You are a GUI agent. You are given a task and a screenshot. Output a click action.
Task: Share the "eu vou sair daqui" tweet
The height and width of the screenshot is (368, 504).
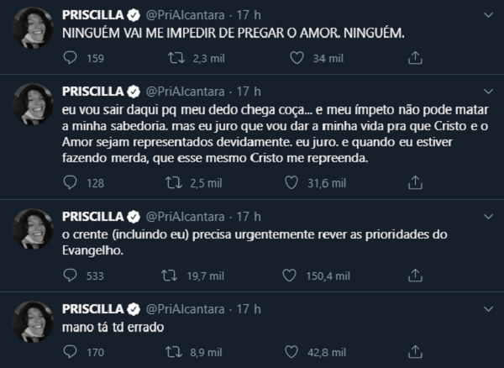[412, 182]
